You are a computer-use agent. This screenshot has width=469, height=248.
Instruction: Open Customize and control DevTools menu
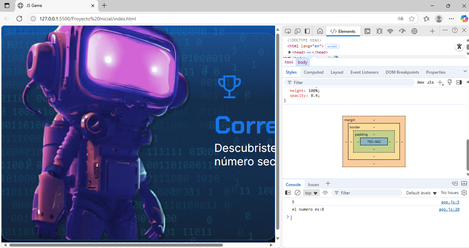[x=445, y=30]
